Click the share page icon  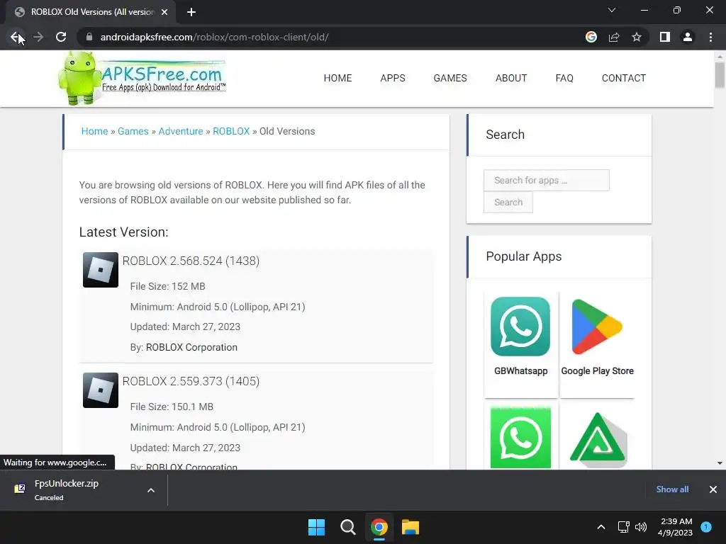click(x=614, y=37)
